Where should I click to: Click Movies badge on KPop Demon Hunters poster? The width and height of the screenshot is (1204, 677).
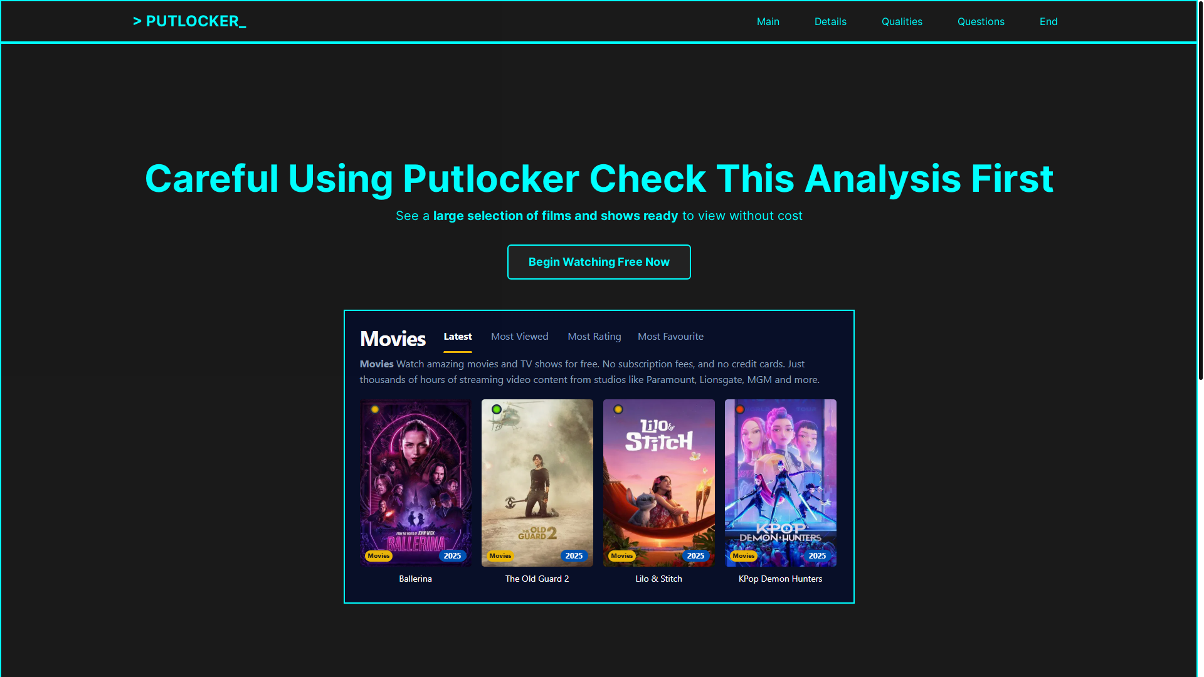tap(744, 556)
